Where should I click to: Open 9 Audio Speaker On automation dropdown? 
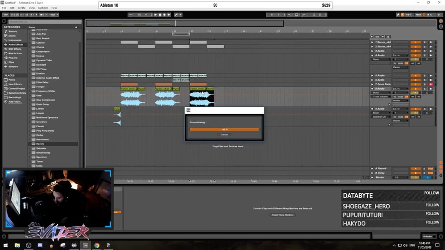coord(381,117)
